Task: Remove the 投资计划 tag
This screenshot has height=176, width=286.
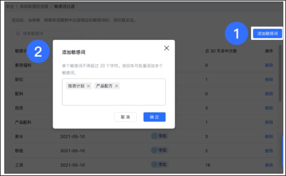Action: (x=88, y=86)
